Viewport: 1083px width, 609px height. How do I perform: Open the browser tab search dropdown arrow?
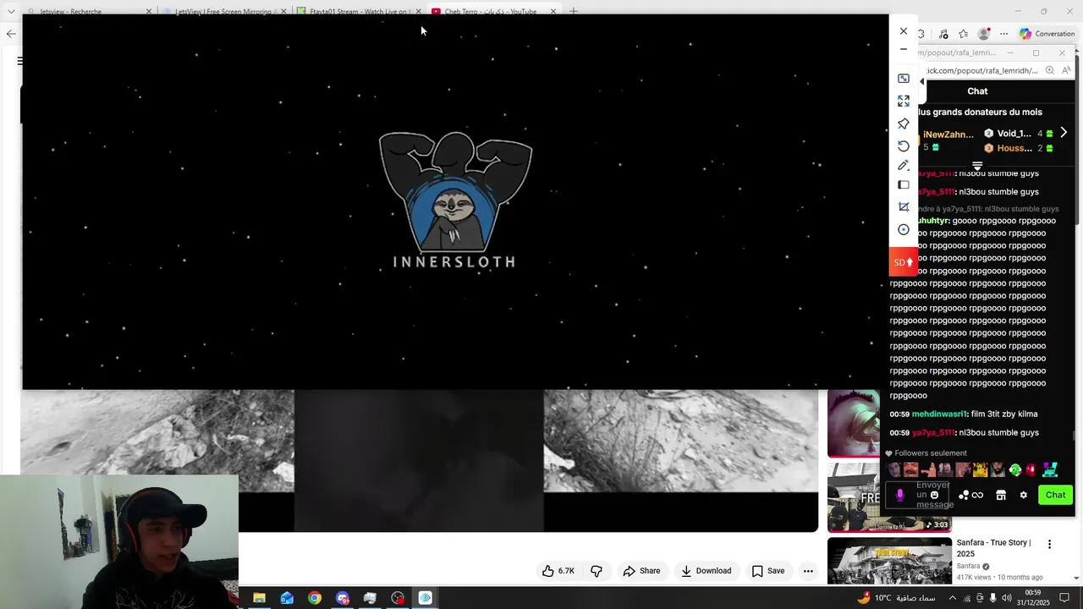(10, 11)
